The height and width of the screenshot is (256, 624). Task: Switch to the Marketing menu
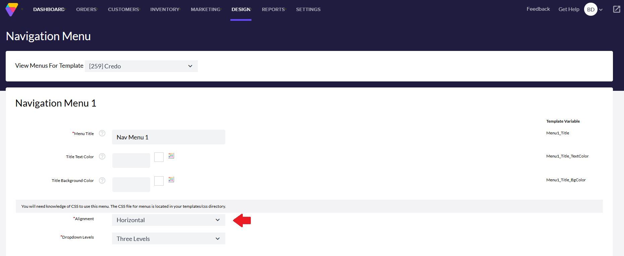pos(205,9)
